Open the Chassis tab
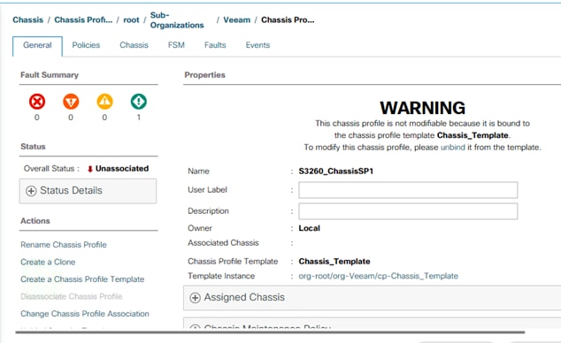 click(134, 45)
